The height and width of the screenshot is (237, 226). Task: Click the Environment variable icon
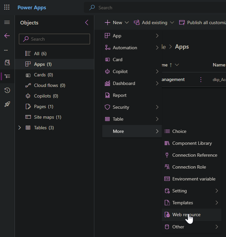pos(167,179)
